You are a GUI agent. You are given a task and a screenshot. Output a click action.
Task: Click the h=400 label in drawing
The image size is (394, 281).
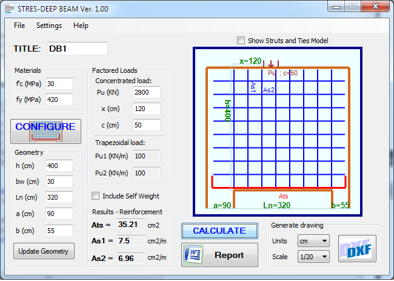227,110
